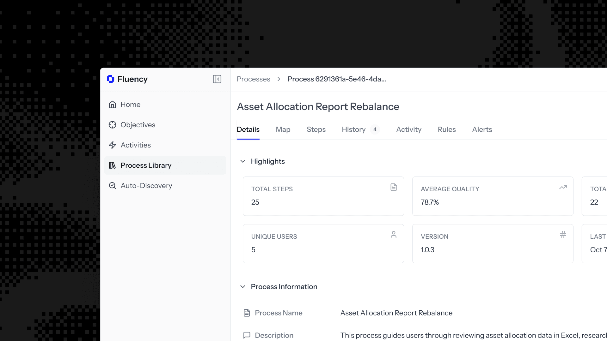Collapse the Highlights section
Screen dimensions: 607x341
243,161
